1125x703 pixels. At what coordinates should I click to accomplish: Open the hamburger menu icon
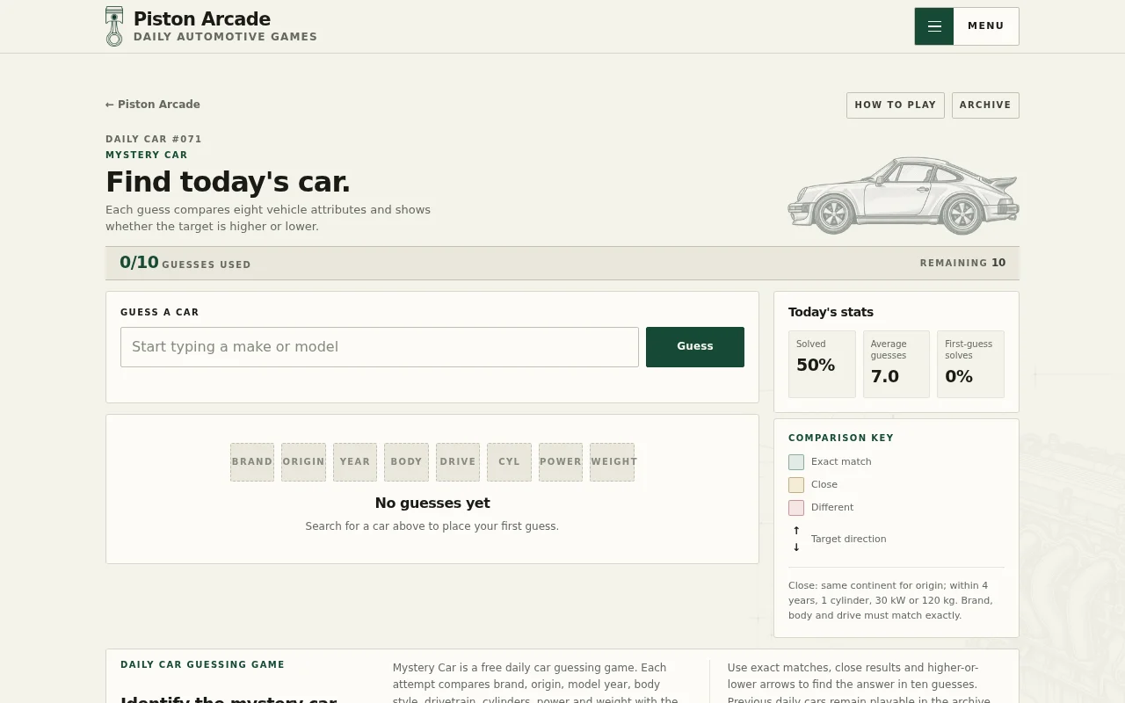[x=934, y=26]
